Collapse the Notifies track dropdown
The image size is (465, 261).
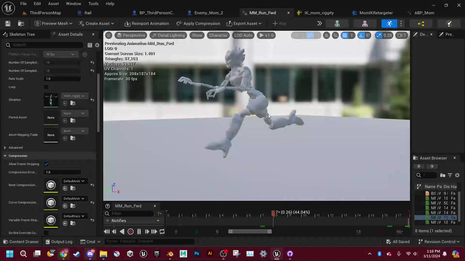[x=158, y=221]
